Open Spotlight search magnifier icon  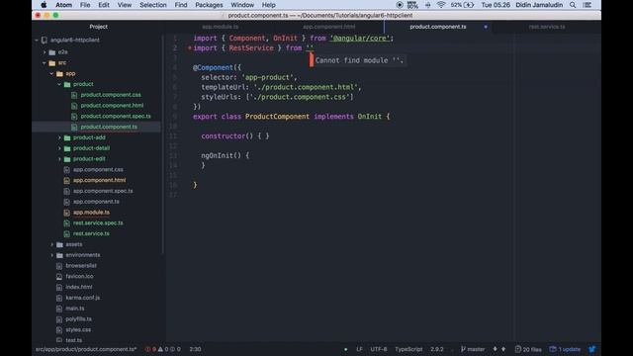[573, 5]
